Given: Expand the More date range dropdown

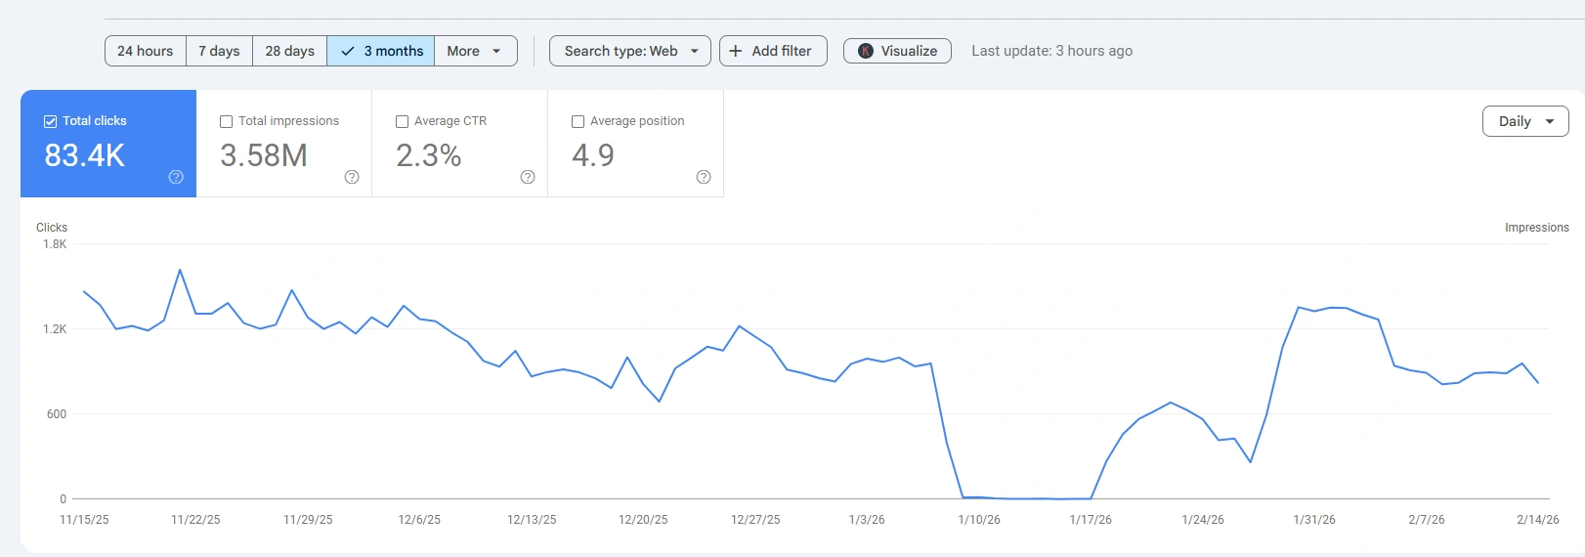Looking at the screenshot, I should point(475,51).
